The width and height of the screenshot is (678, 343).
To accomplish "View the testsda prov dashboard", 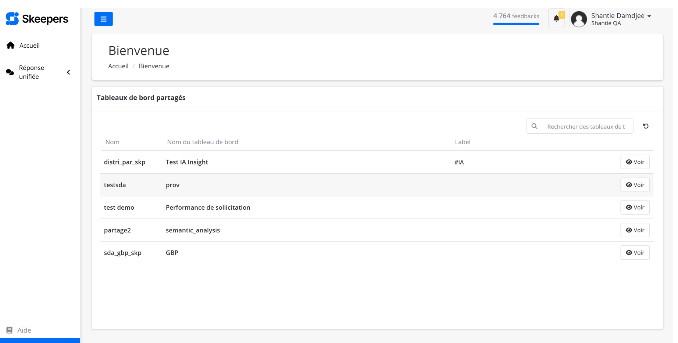I will click(x=635, y=185).
